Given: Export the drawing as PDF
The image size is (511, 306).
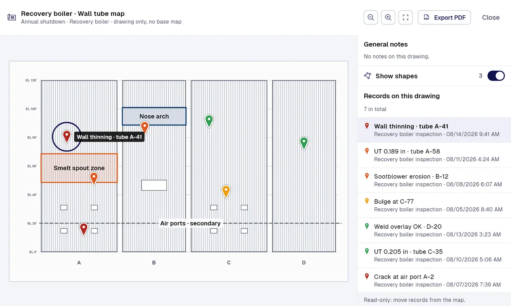Looking at the screenshot, I should 444,18.
